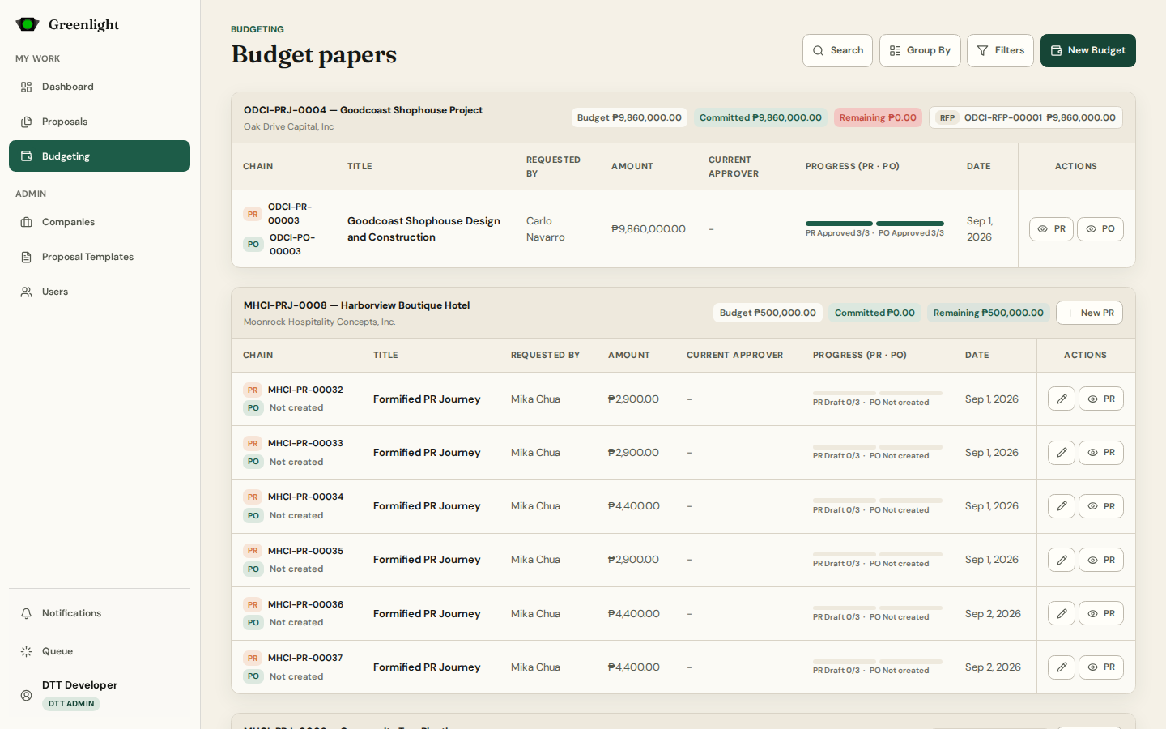
Task: Open the Group By options
Action: click(920, 50)
